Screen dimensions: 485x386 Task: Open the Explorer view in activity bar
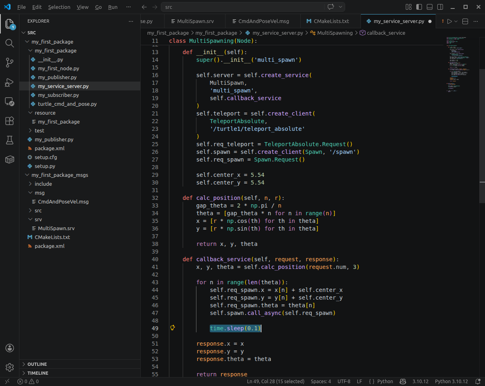(10, 24)
